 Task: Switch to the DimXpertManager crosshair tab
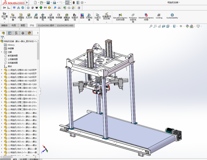[23, 33]
